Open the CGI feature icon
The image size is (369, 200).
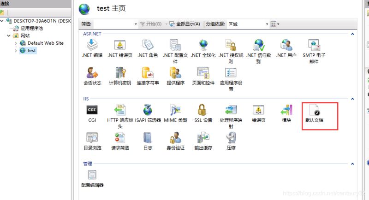click(92, 114)
